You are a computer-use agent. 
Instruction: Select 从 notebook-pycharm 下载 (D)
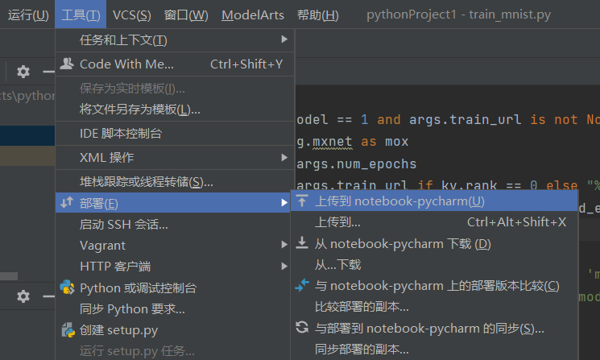pyautogui.click(x=434, y=244)
